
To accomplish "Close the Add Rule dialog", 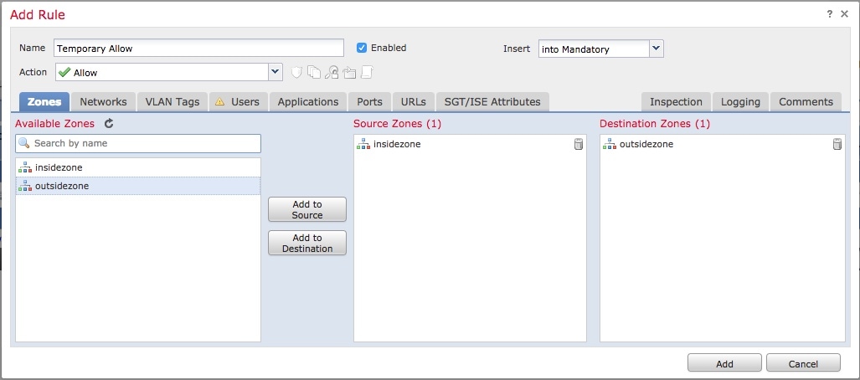I will (845, 14).
